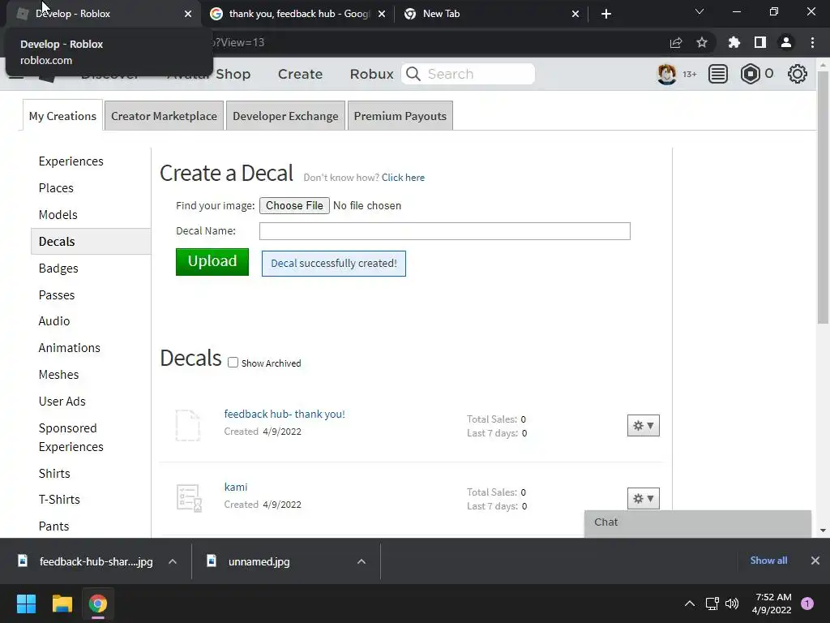Open gear dropdown for feedback hub decal
Image resolution: width=830 pixels, height=623 pixels.
pos(643,425)
